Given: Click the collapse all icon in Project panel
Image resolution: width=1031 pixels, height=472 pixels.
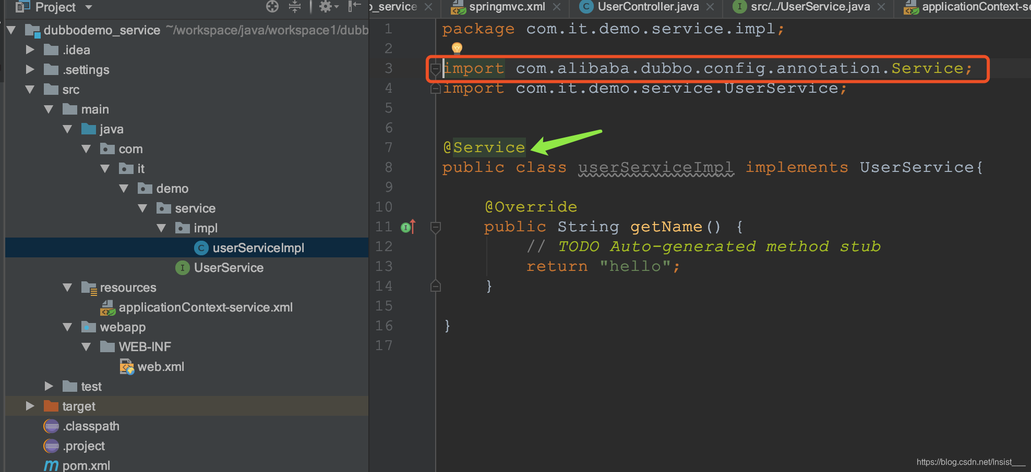Looking at the screenshot, I should coord(295,6).
